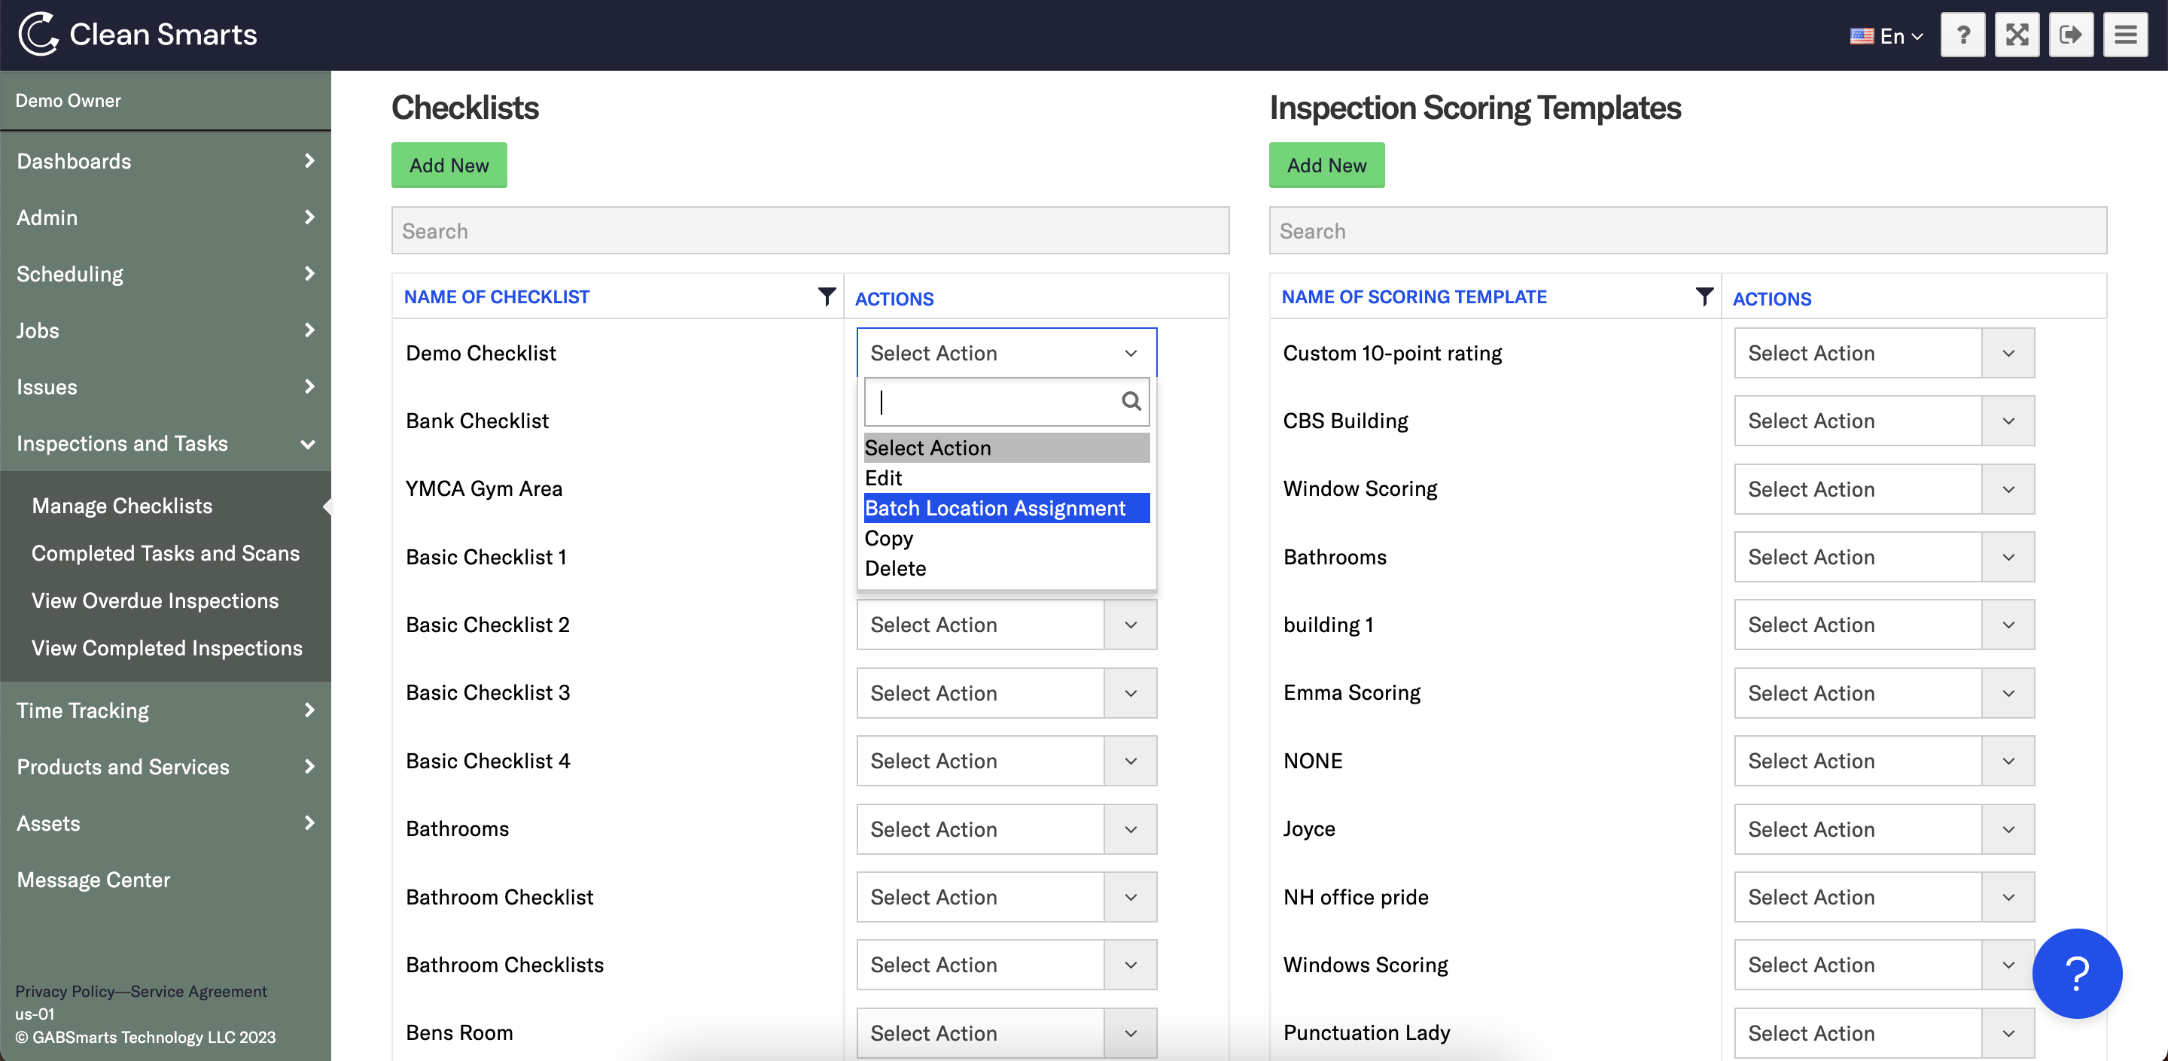Viewport: 2168px width, 1061px height.
Task: Open View Overdue Inspections submenu item
Action: tap(155, 600)
